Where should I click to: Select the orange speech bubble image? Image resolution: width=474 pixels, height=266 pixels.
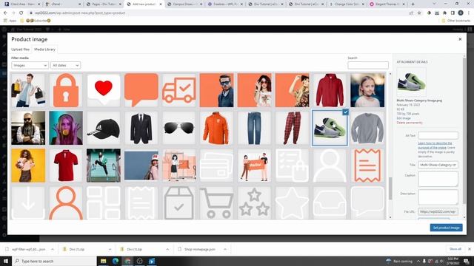(141, 90)
